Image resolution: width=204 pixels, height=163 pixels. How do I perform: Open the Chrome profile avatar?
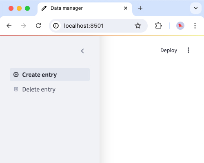tap(180, 26)
